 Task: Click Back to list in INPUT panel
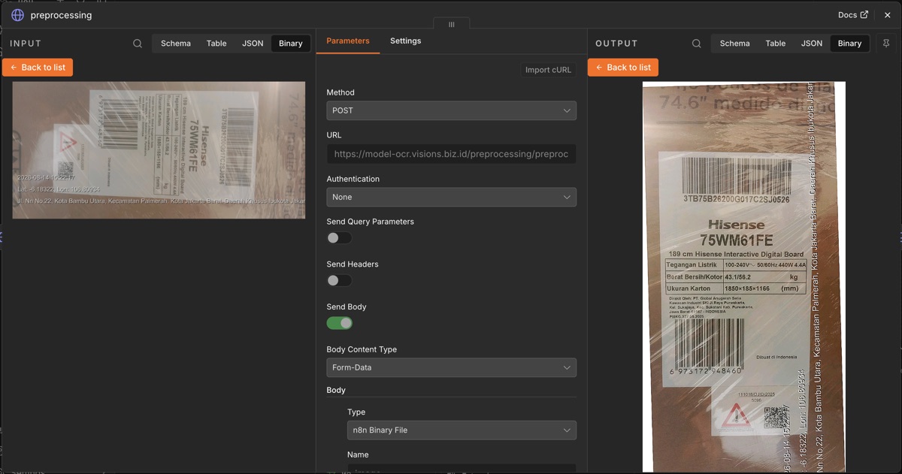tap(38, 68)
